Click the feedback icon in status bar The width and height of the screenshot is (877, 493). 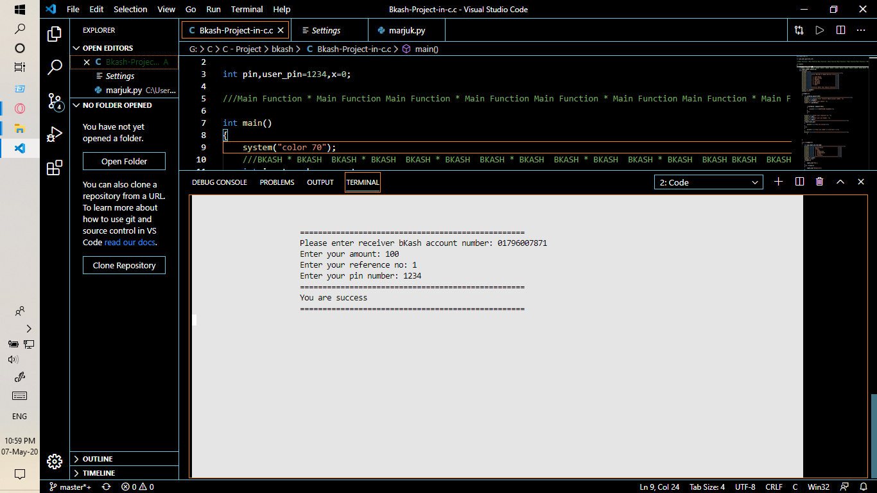[844, 487]
